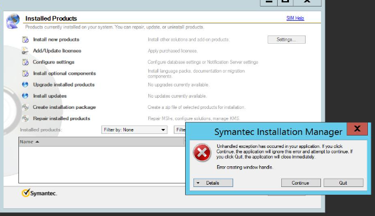
Task: Click the Install optional components icon
Action: click(x=26, y=73)
